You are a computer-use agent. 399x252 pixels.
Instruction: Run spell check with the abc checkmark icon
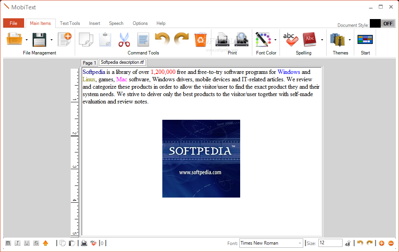(290, 39)
